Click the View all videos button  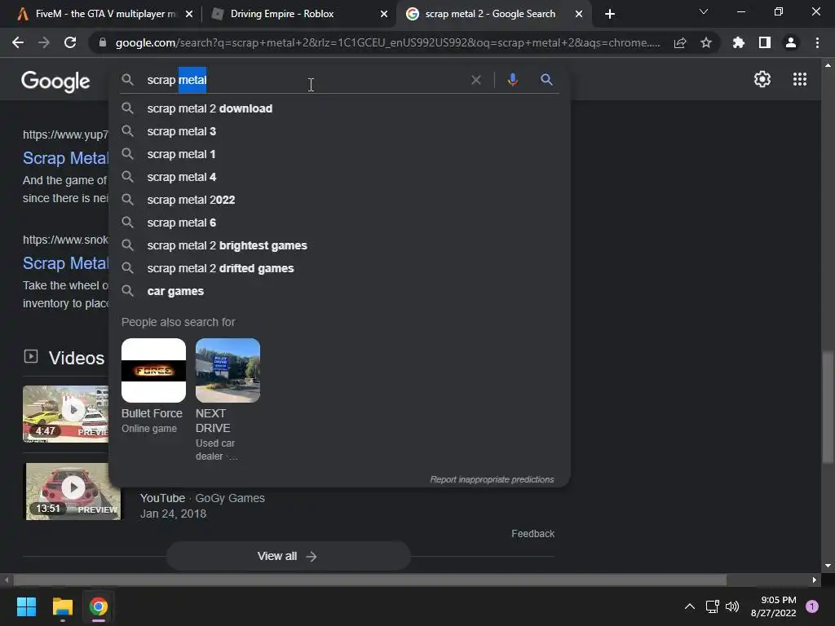point(288,556)
